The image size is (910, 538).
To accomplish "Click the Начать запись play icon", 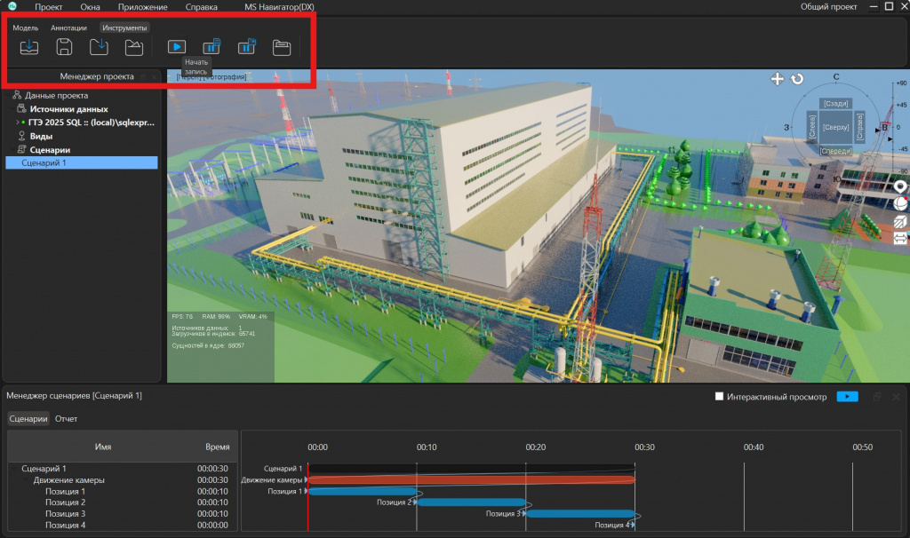I will point(177,46).
